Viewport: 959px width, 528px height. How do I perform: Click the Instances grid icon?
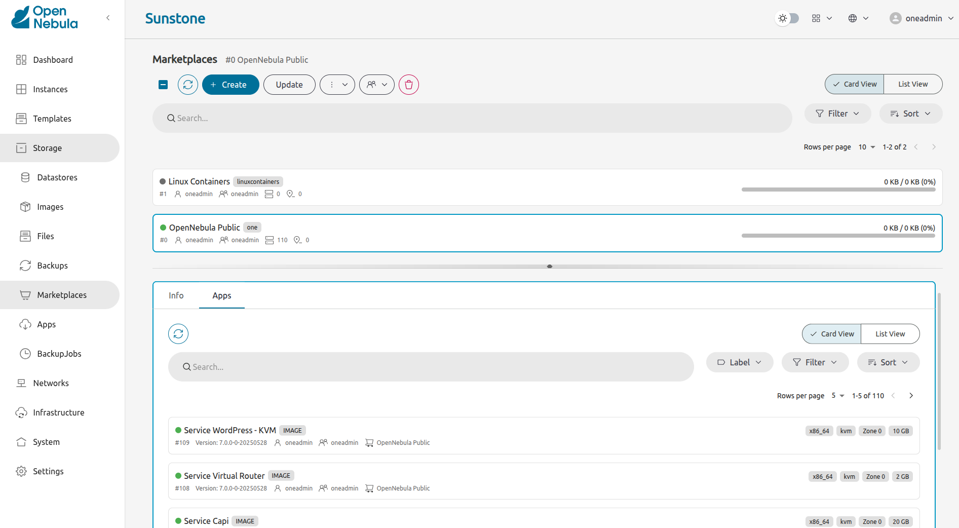[x=21, y=89]
